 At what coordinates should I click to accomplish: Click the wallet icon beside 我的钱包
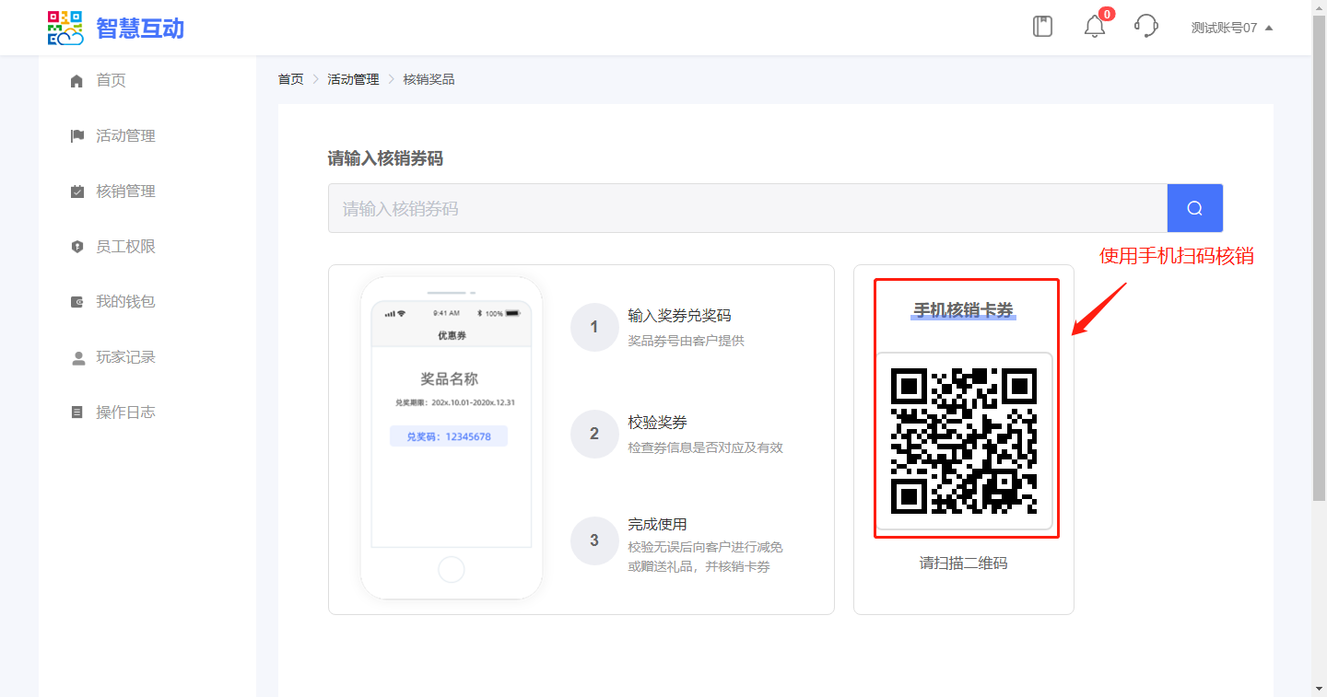pyautogui.click(x=77, y=302)
